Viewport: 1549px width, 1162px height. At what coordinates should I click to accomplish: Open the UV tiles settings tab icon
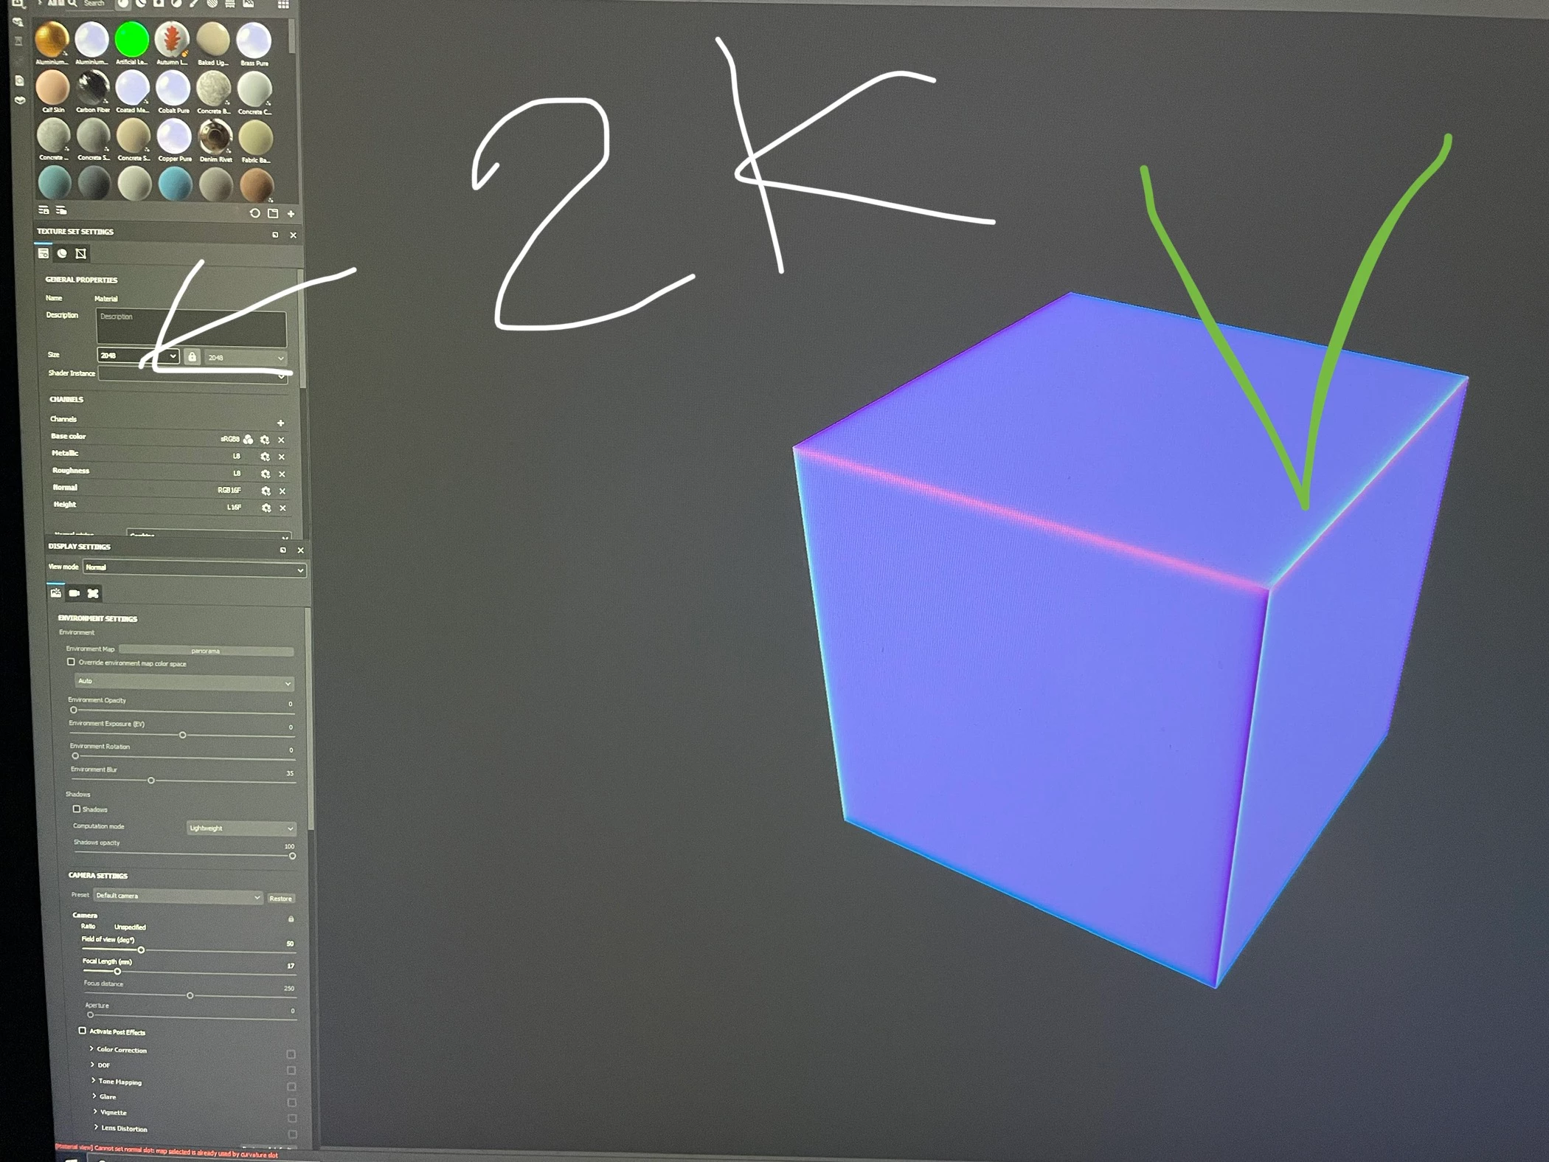(81, 254)
